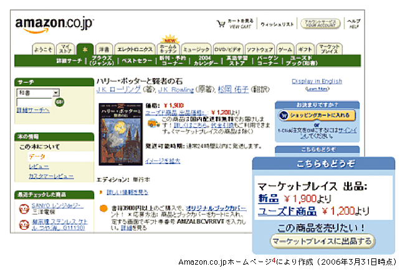405x274 pixels.
Task: Click マーケットプレイスに出品する button
Action: [x=322, y=241]
